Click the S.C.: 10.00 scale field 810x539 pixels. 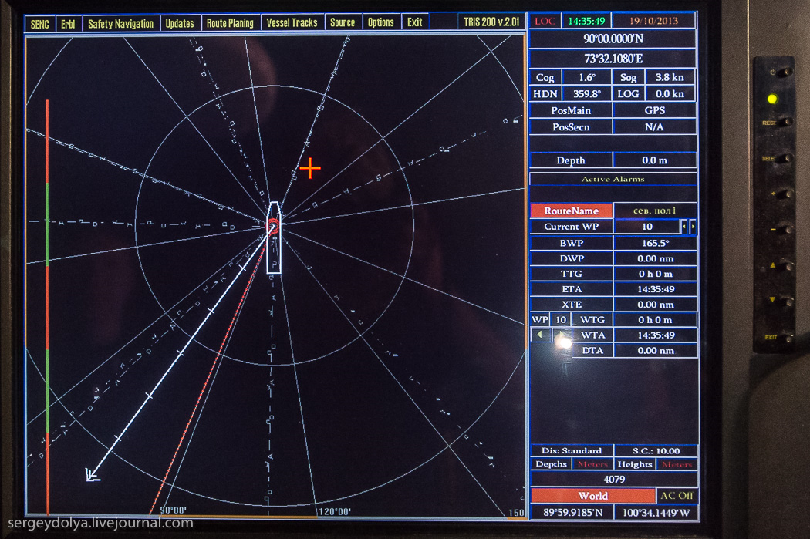pyautogui.click(x=654, y=450)
